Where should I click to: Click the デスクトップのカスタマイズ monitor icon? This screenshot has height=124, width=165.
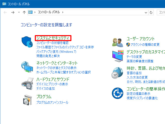(x=118, y=56)
